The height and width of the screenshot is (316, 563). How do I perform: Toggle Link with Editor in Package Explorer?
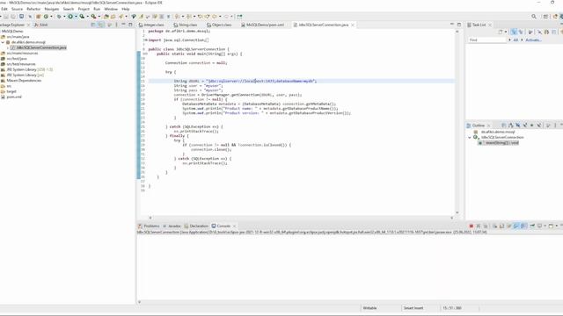point(101,25)
